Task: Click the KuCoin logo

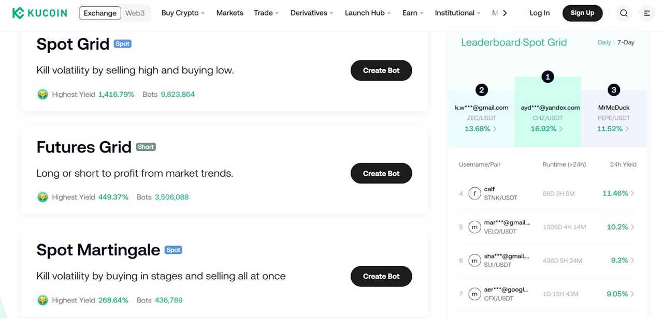Action: pos(39,12)
